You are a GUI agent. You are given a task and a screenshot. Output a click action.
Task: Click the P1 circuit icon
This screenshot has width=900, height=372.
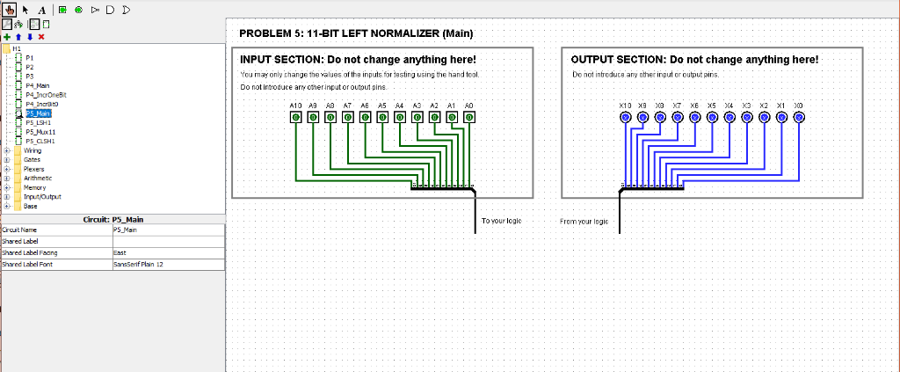pos(19,58)
